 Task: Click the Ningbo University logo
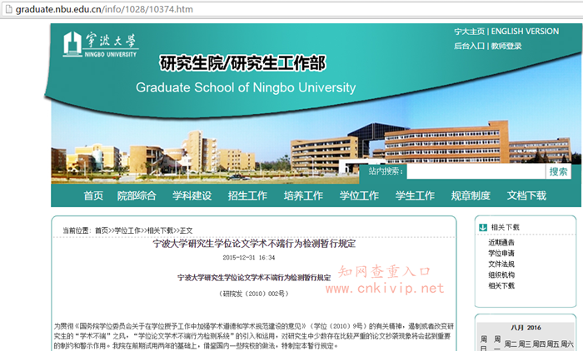[101, 44]
